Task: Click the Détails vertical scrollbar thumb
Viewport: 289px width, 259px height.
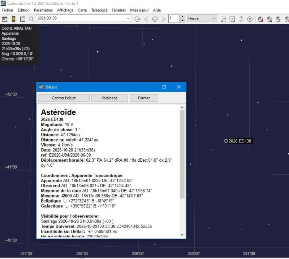Action: click(x=182, y=154)
